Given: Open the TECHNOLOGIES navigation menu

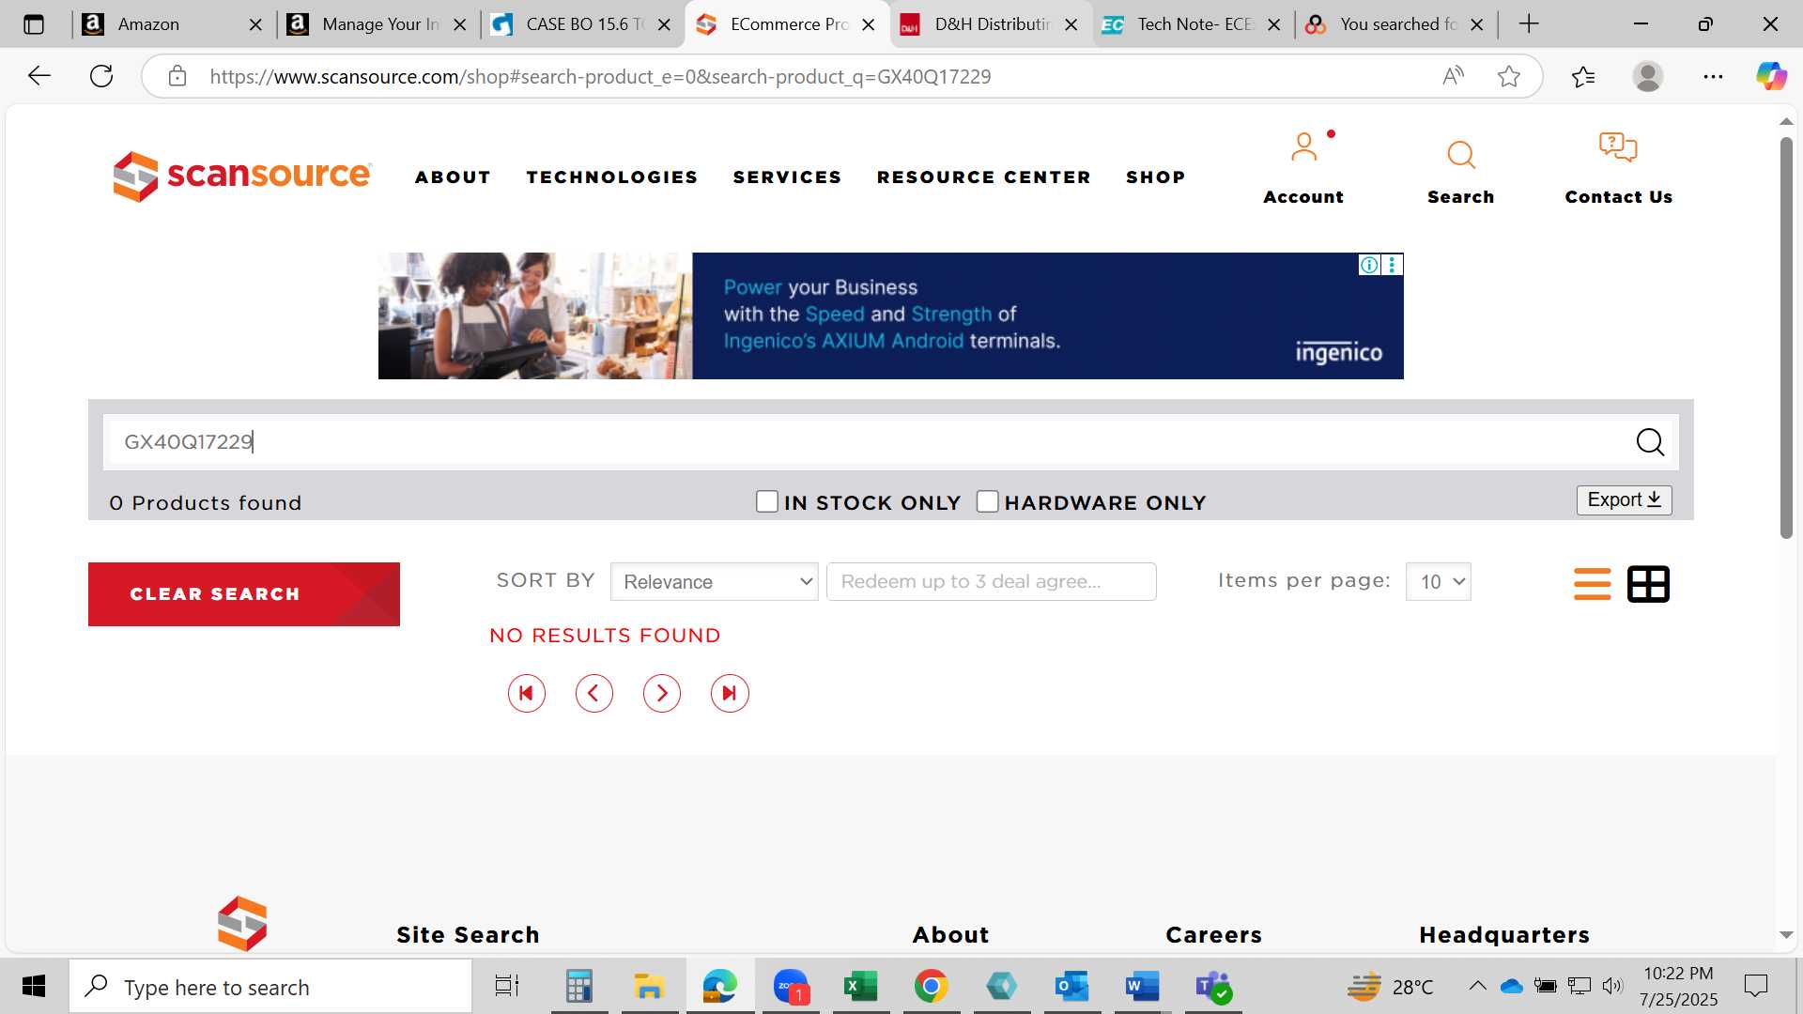Looking at the screenshot, I should click(612, 177).
